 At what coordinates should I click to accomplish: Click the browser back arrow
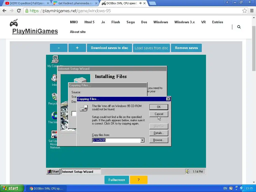(x=4, y=11)
